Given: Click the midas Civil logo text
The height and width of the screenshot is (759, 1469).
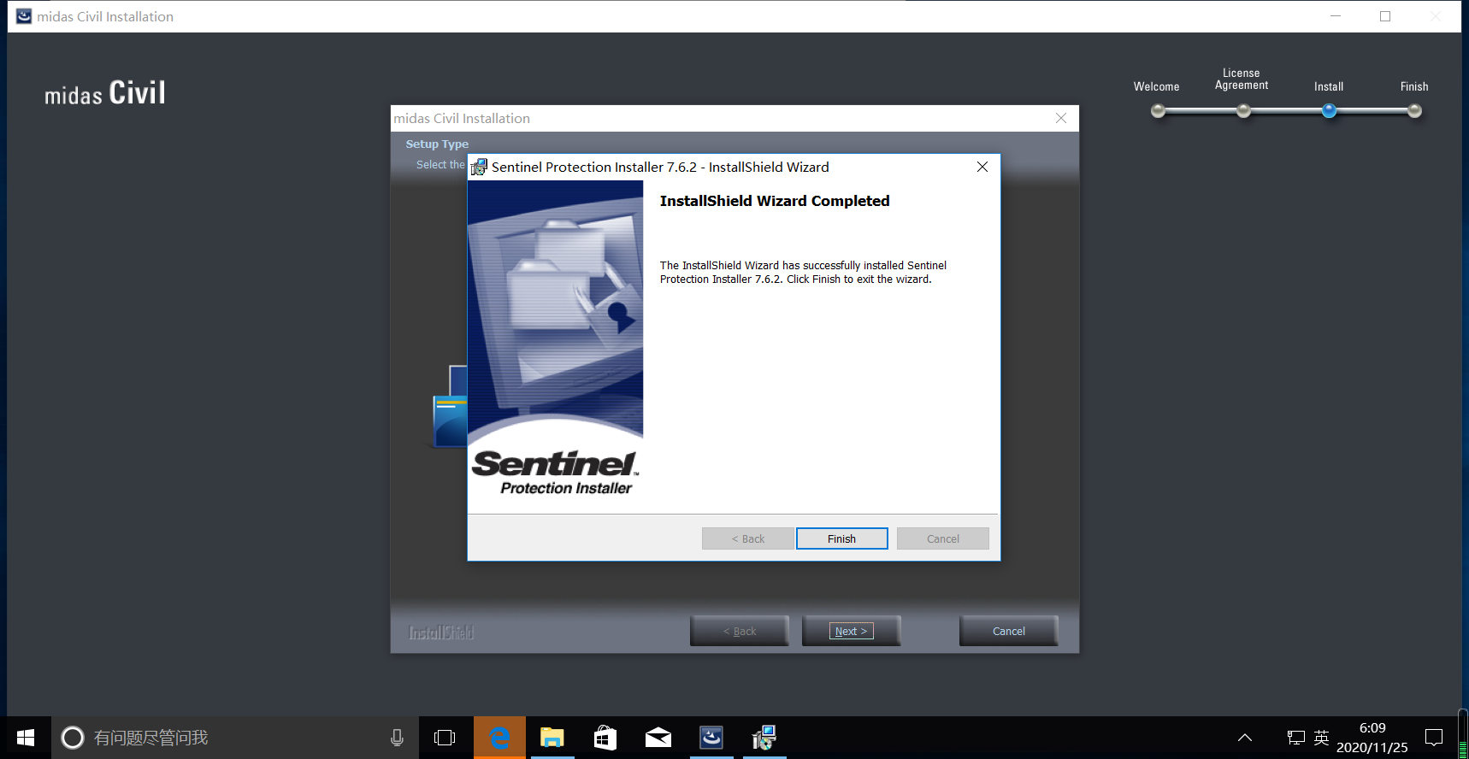Looking at the screenshot, I should [x=105, y=92].
